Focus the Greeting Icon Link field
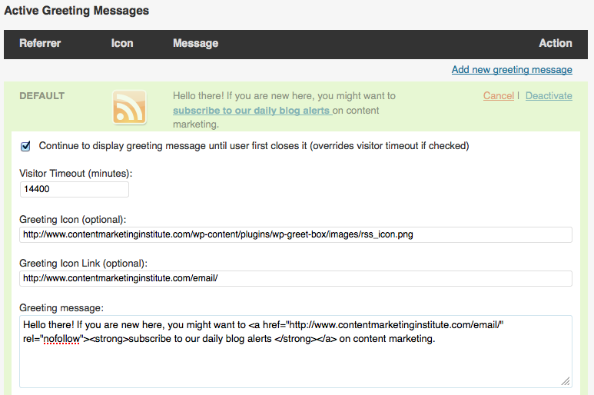Image resolution: width=594 pixels, height=395 pixels. (296, 278)
